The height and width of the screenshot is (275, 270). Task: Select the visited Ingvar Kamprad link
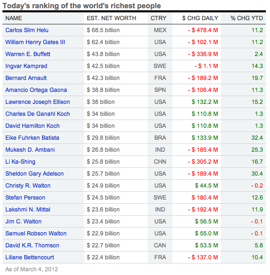pos(26,66)
